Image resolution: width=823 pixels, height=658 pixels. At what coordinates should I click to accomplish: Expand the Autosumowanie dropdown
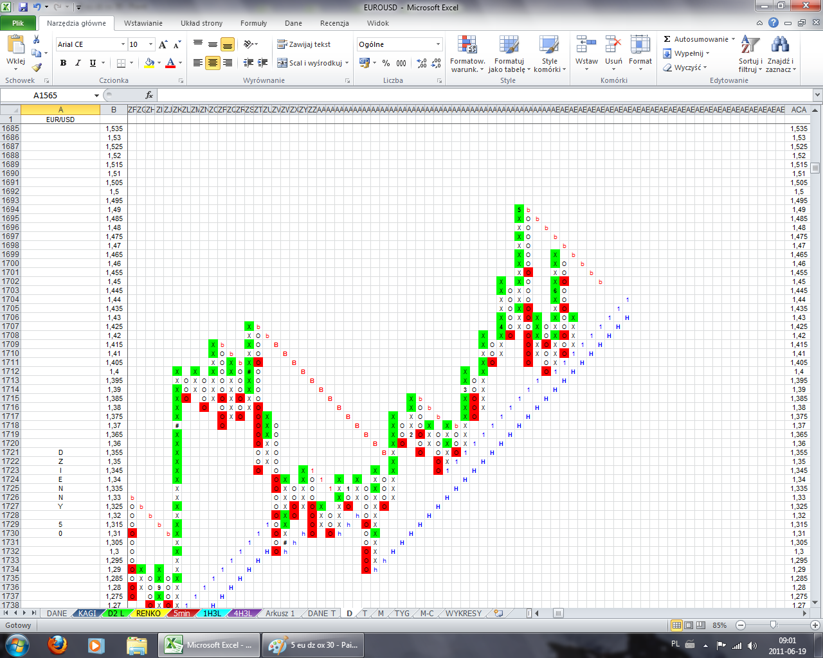tap(733, 39)
